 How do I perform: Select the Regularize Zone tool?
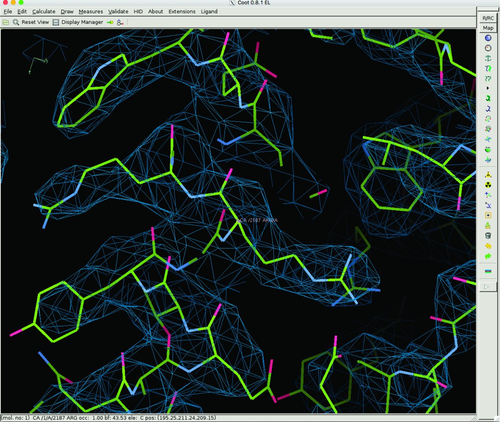[x=488, y=48]
